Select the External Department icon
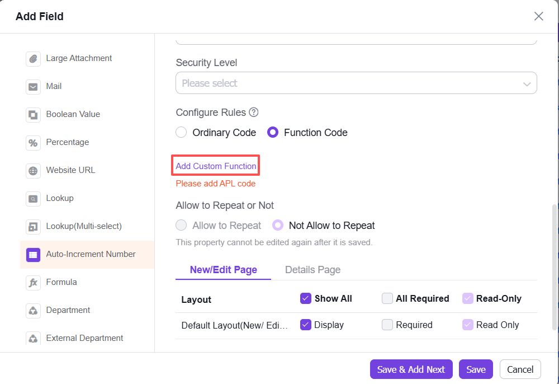Image resolution: width=559 pixels, height=384 pixels. [x=33, y=338]
